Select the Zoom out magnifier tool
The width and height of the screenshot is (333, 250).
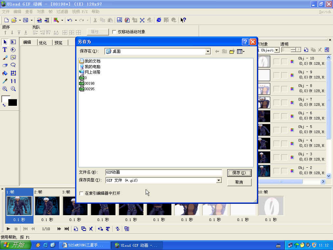coord(13,89)
